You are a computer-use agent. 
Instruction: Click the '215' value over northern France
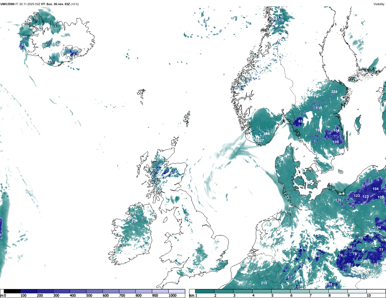[264, 283]
